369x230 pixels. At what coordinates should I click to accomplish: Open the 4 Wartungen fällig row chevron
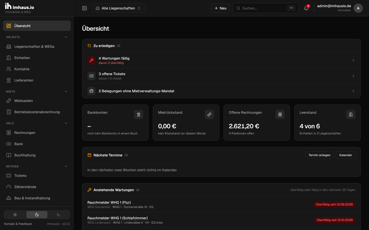(353, 60)
